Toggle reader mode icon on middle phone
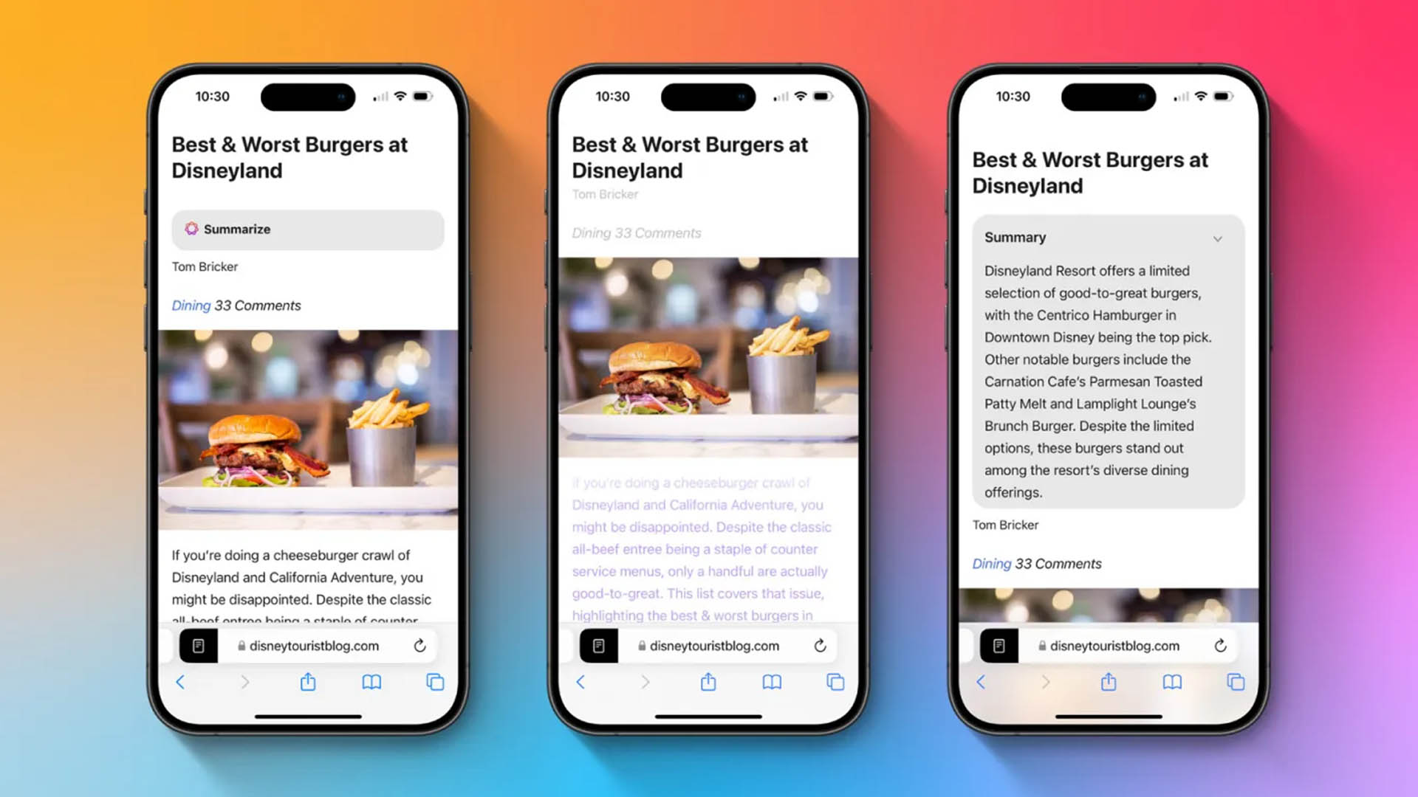This screenshot has width=1418, height=797. click(598, 645)
